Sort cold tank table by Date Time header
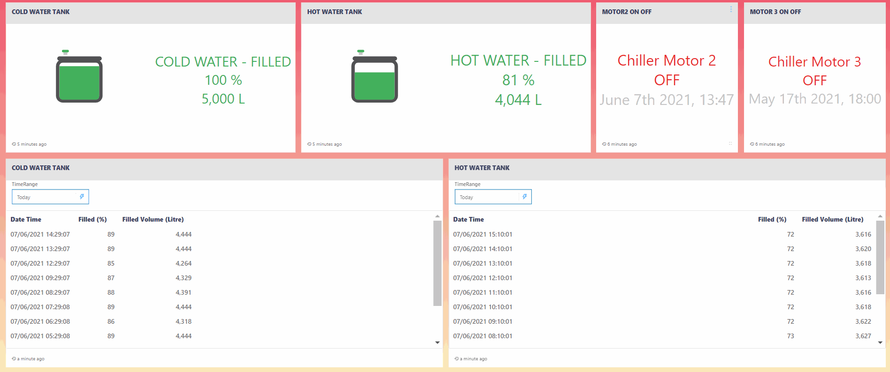 coord(26,219)
